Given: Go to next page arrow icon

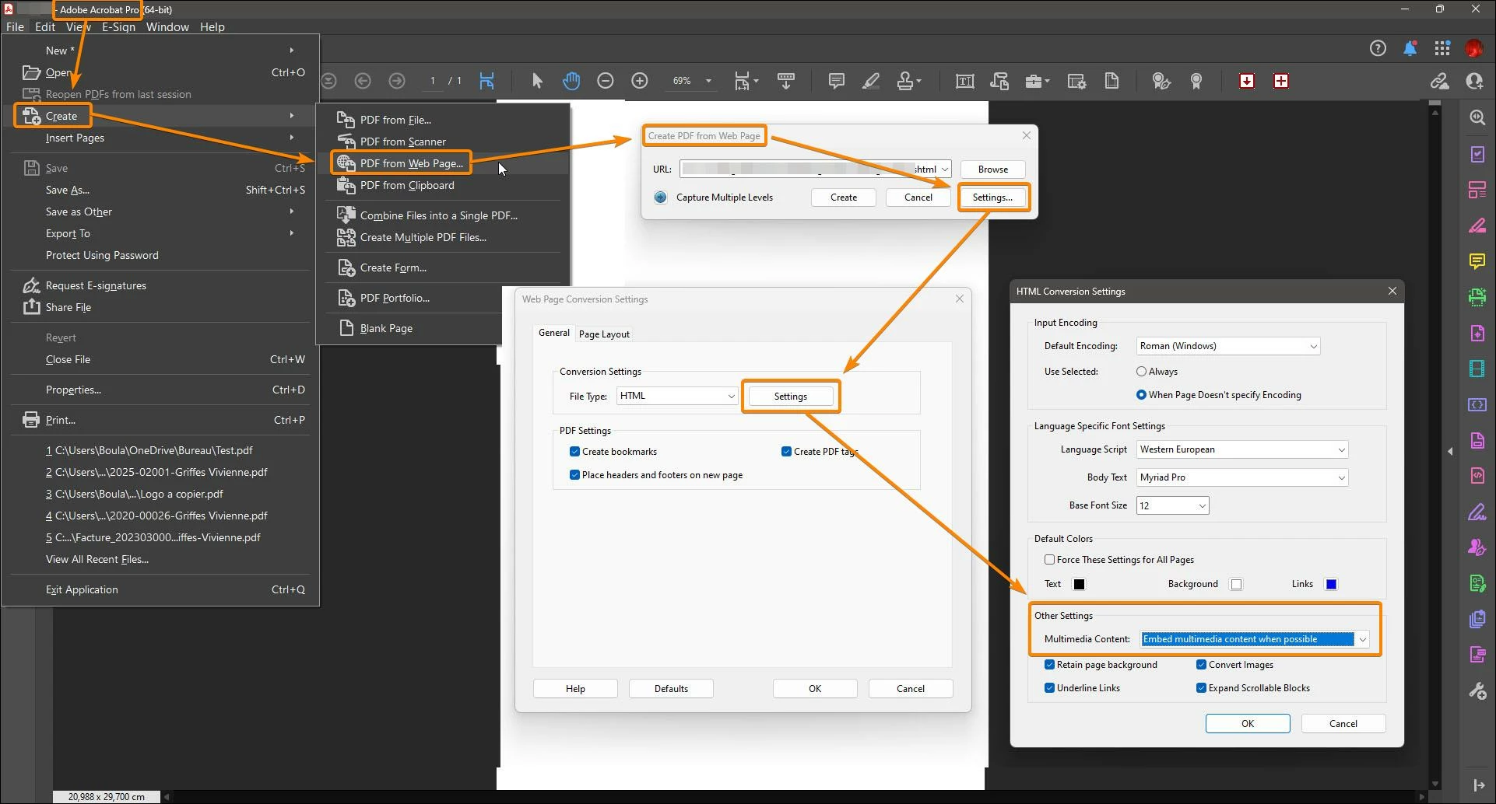Looking at the screenshot, I should (x=397, y=81).
